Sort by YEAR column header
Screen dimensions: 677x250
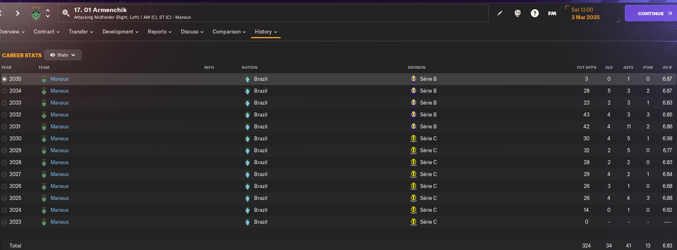click(6, 68)
